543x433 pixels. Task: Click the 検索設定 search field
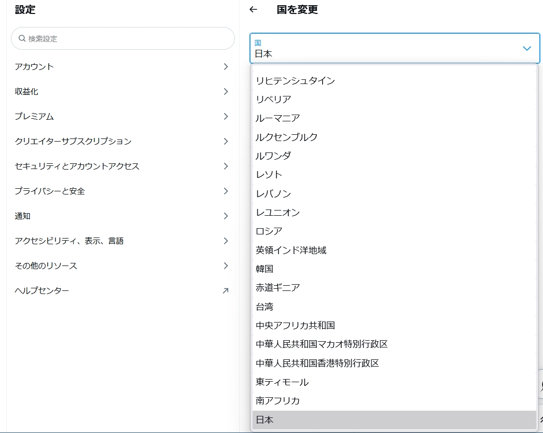[127, 38]
